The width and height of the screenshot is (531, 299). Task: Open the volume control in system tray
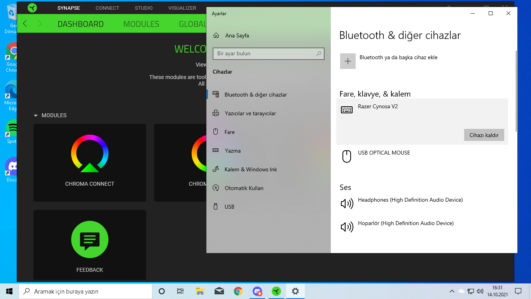(480, 291)
